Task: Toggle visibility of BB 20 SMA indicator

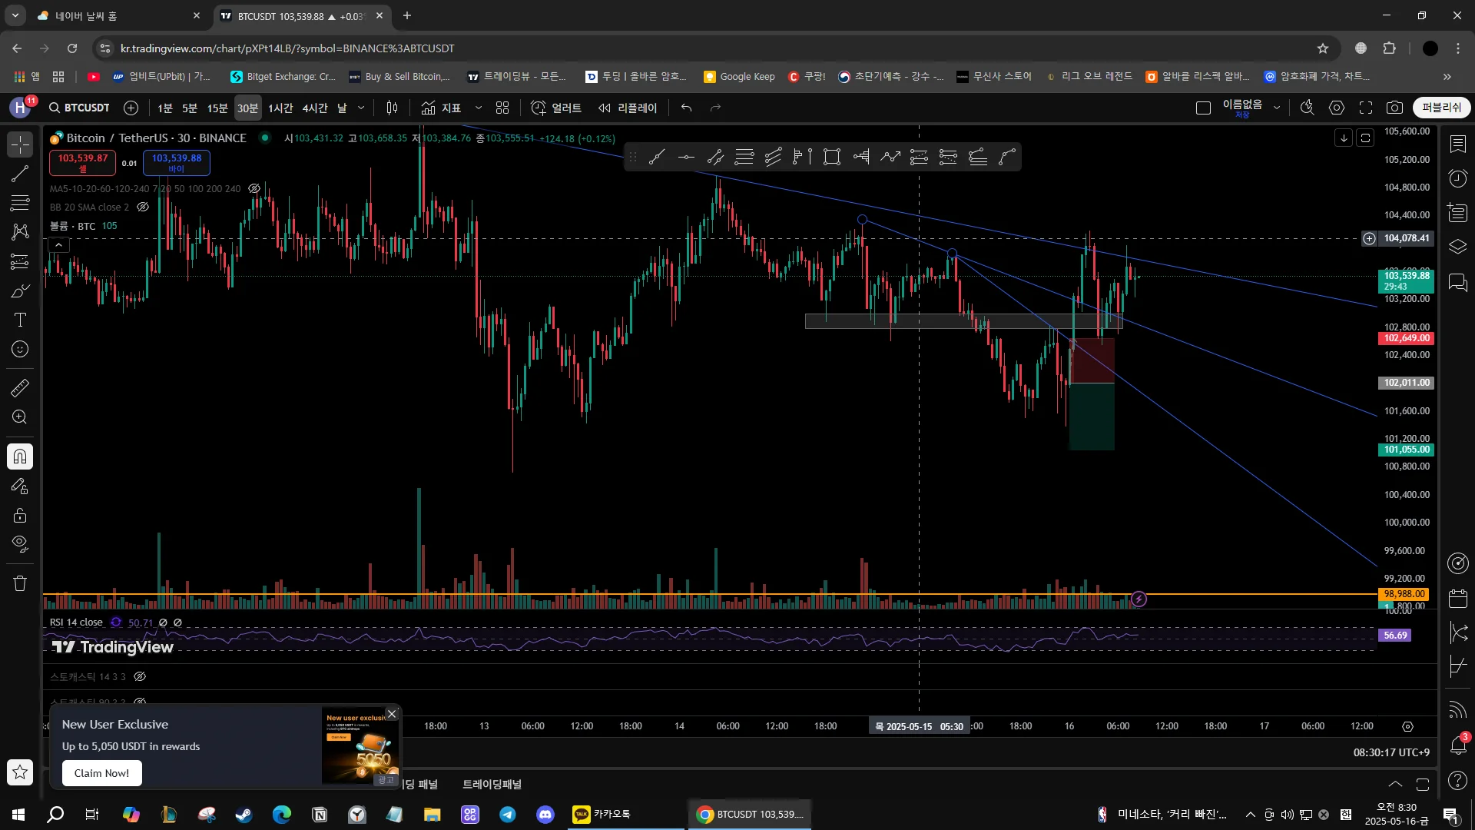Action: click(x=143, y=207)
